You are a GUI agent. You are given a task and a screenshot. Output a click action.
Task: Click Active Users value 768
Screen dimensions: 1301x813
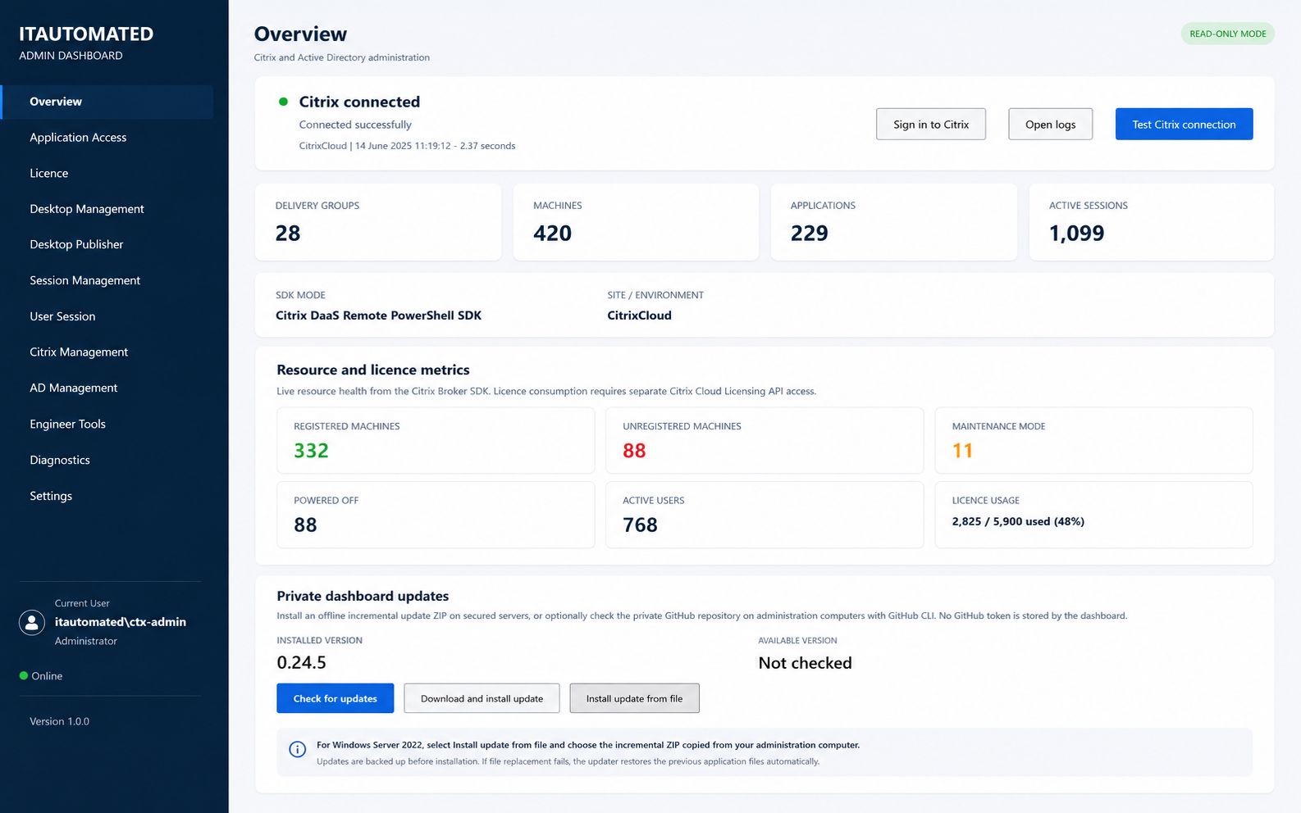(x=640, y=525)
